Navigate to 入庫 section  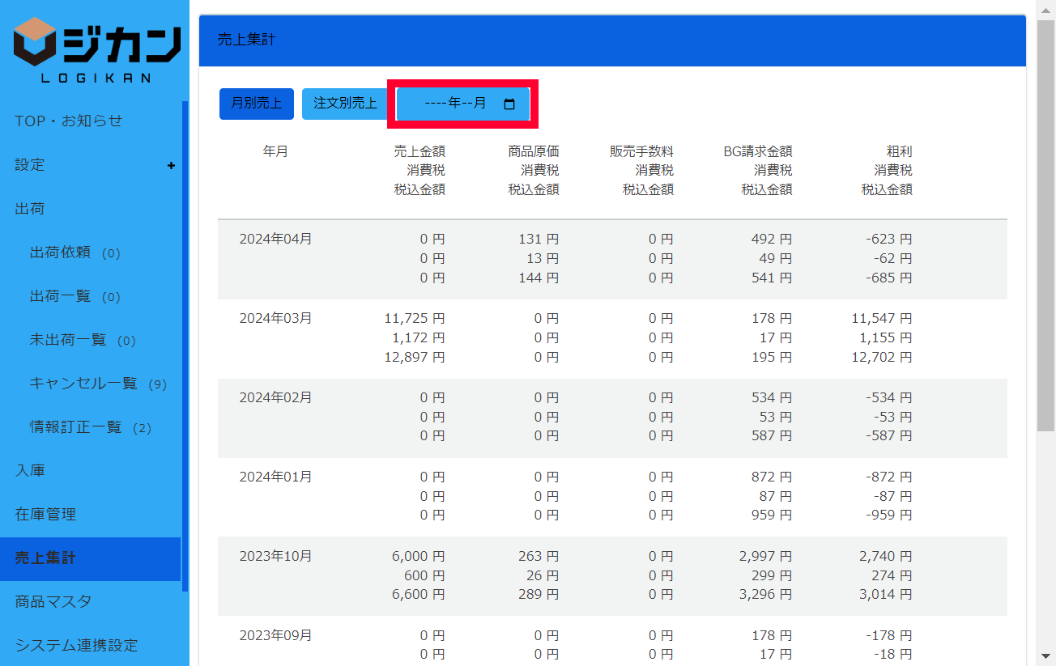[x=30, y=471]
